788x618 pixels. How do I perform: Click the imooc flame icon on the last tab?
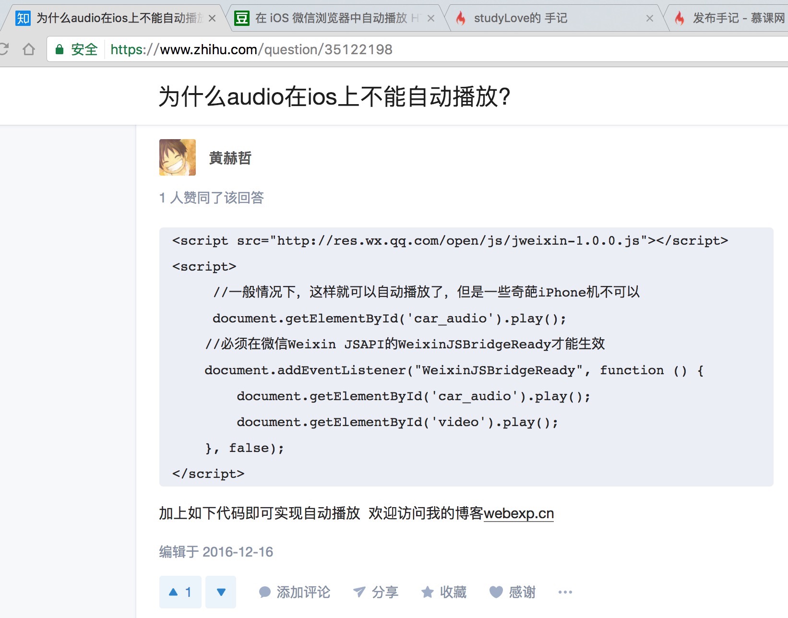(680, 17)
